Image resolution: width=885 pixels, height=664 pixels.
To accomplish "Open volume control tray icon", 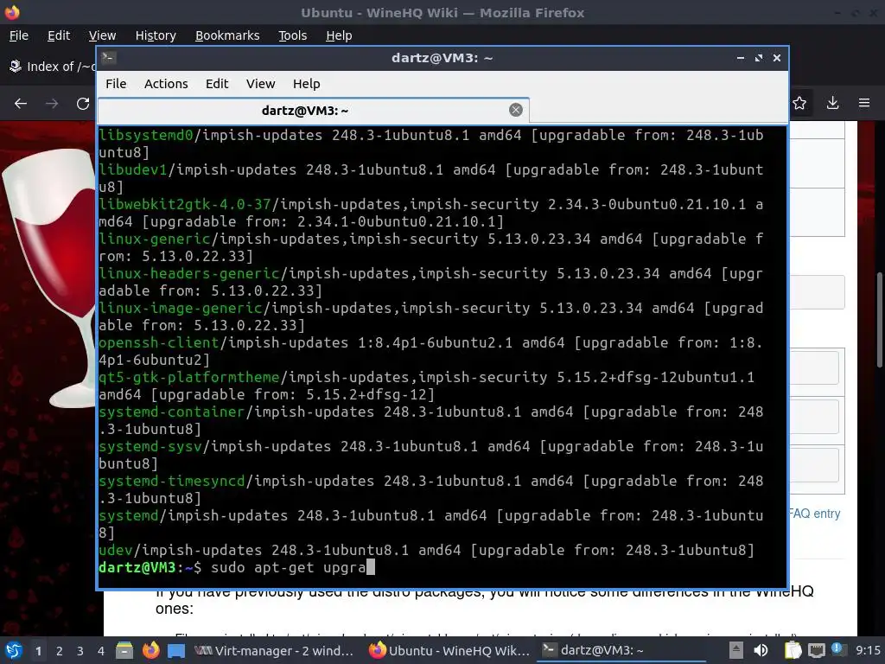I will [761, 650].
